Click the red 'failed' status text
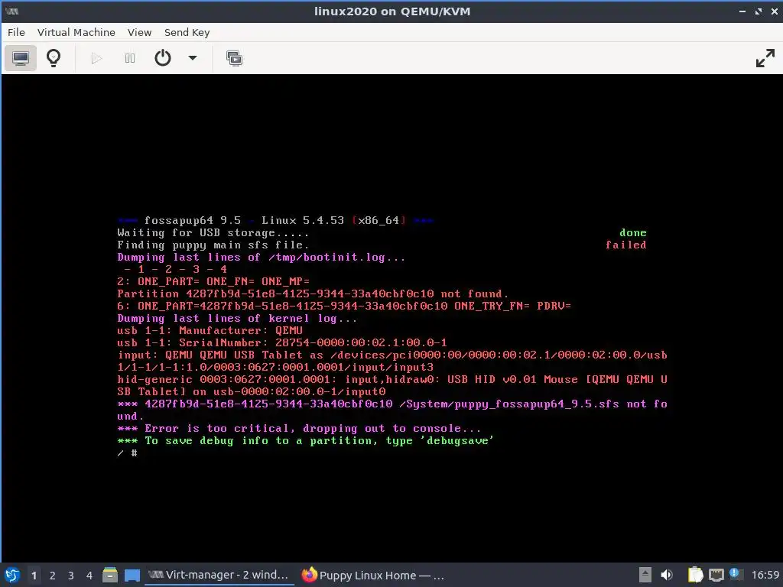Viewport: 783px width, 587px height. [x=625, y=245]
